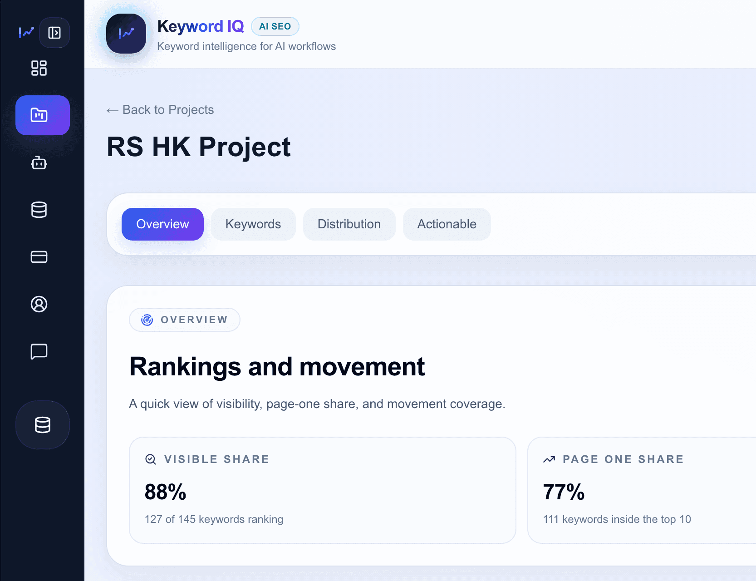Click the bottom circular database icon
This screenshot has height=581, width=756.
point(42,425)
